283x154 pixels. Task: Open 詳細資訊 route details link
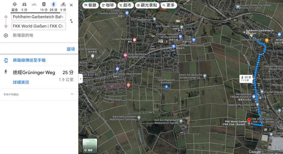tap(21, 82)
